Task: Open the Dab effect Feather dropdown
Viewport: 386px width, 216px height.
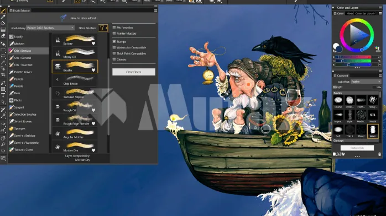Action: [x=366, y=82]
